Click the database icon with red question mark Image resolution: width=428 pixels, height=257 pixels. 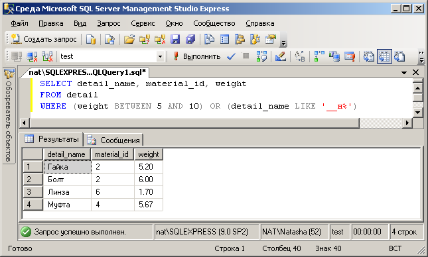click(x=145, y=39)
